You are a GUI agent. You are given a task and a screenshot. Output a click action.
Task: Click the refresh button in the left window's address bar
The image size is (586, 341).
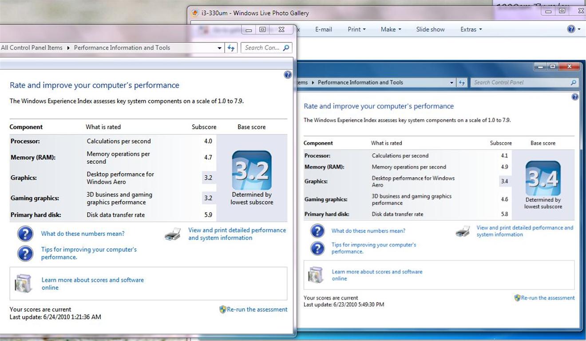231,48
